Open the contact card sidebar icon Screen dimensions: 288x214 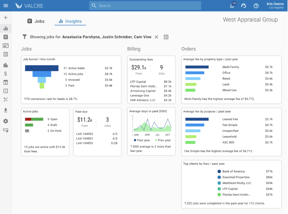coord(6,46)
